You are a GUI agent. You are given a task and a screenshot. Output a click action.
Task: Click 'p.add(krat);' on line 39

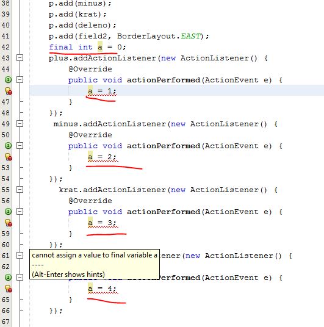[77, 15]
